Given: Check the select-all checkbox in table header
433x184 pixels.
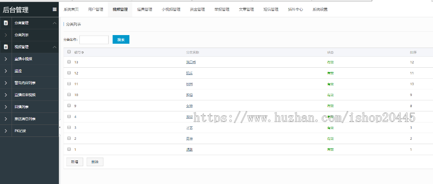Looking at the screenshot, I should 69,51.
